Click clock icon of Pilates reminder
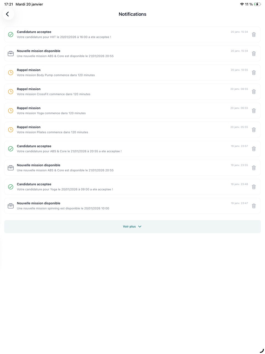Viewport: 265px width, 354px height. pyautogui.click(x=11, y=130)
